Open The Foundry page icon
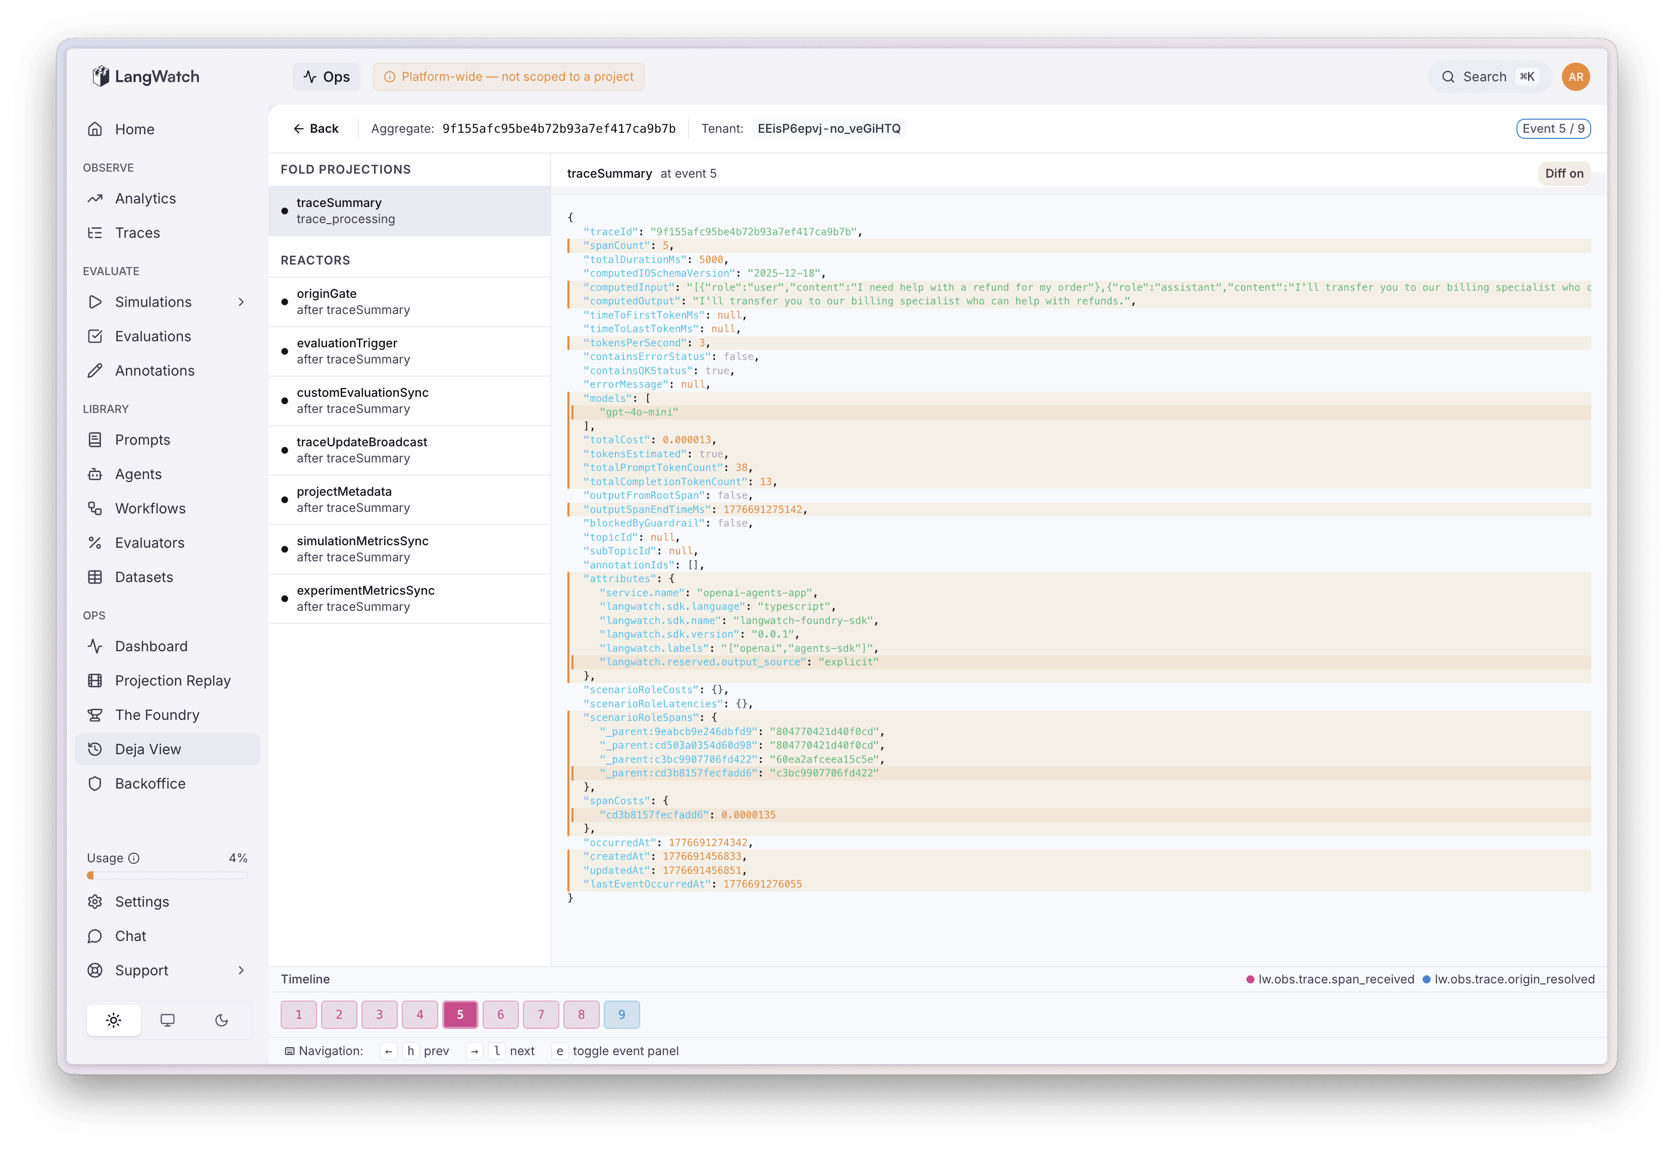The image size is (1674, 1149). pos(94,715)
